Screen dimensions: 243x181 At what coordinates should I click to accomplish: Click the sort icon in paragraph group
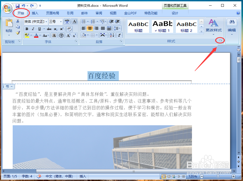(111, 35)
